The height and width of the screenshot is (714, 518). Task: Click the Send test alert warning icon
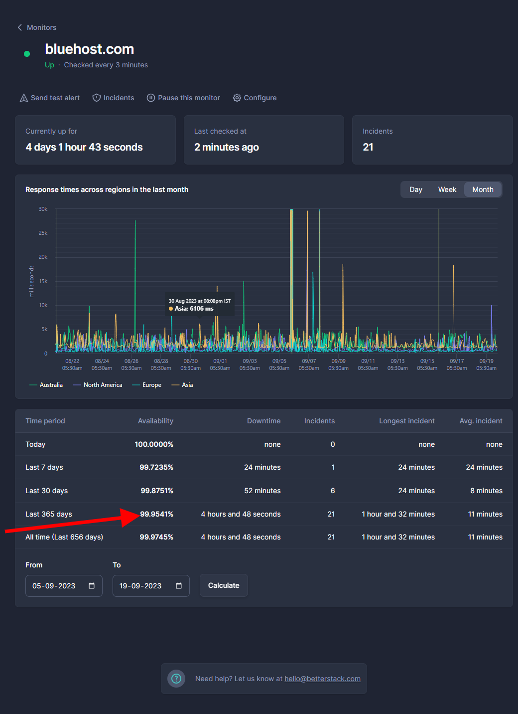point(24,98)
